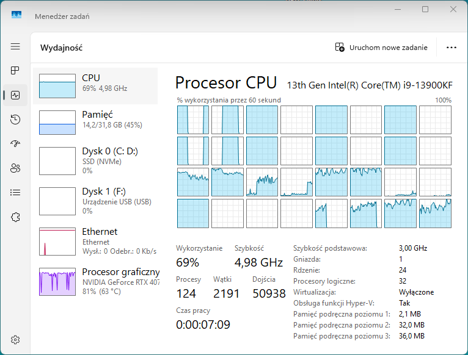Select the Ethernet network entry
The width and height of the screenshot is (468, 355).
[95, 240]
